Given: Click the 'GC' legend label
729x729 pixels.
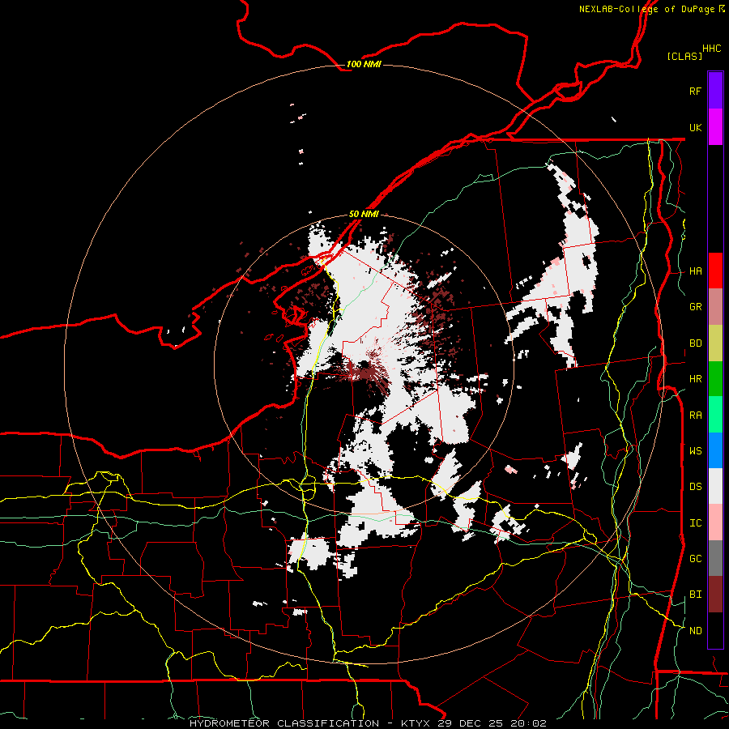Looking at the screenshot, I should [695, 559].
